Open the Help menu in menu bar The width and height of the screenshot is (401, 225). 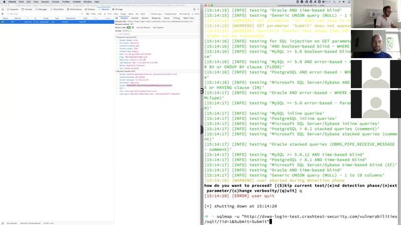[x=96, y=1]
